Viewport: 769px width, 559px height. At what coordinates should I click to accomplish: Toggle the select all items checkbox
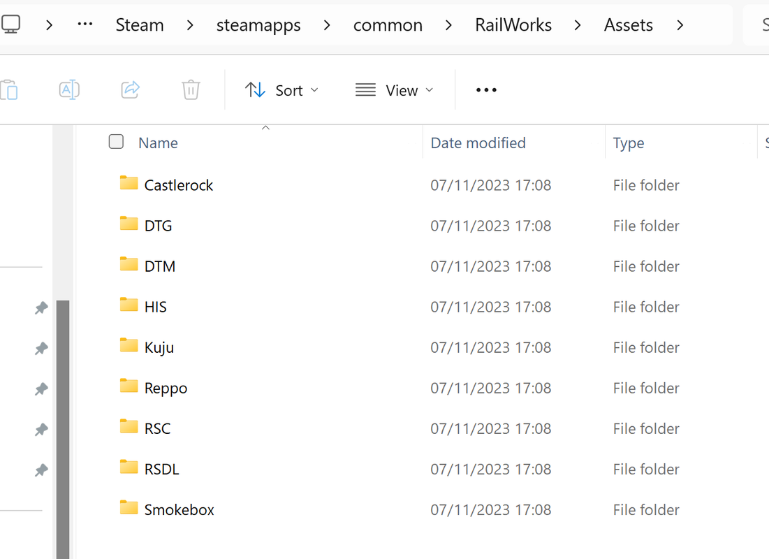point(116,142)
